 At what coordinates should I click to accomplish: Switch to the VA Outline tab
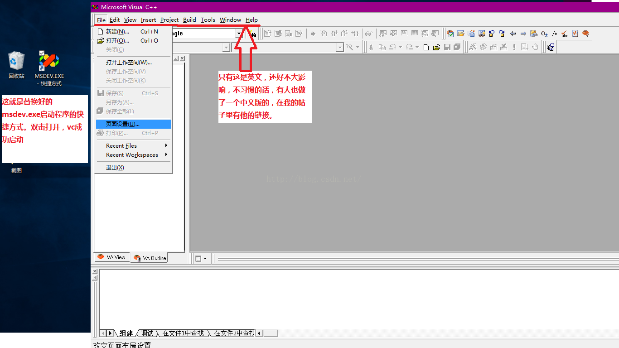[150, 258]
